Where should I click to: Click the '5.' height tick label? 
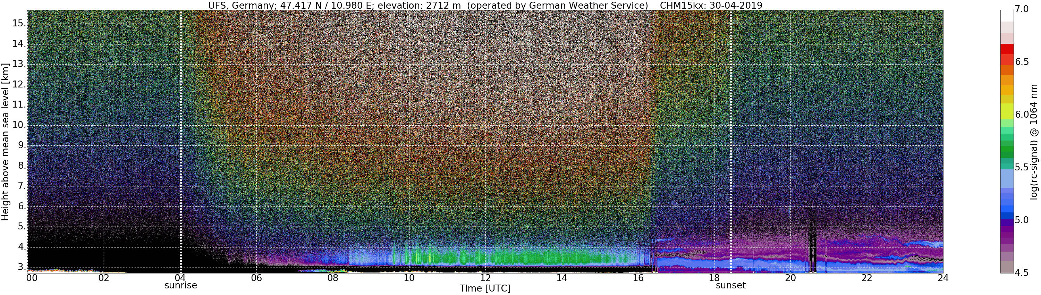click(x=21, y=227)
